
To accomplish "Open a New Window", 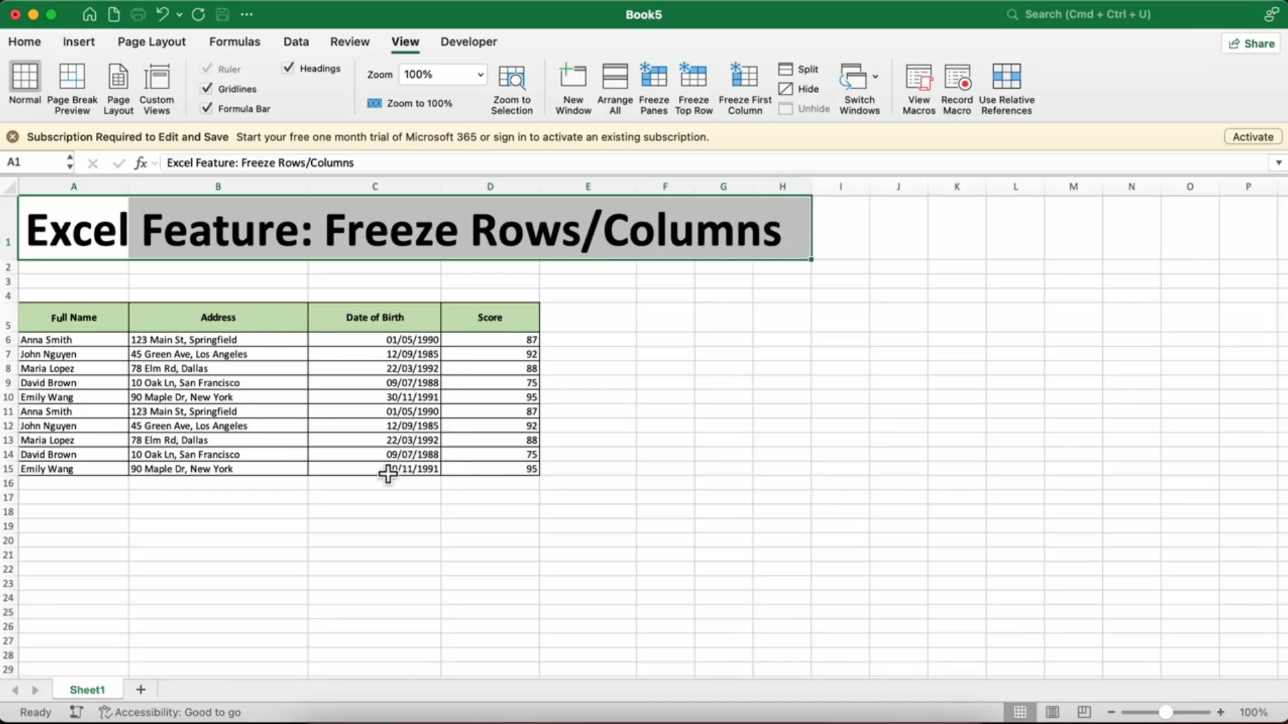I will (573, 88).
